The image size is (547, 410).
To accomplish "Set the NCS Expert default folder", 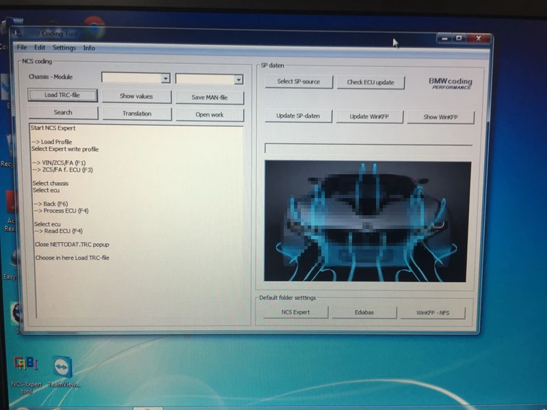I will [295, 312].
